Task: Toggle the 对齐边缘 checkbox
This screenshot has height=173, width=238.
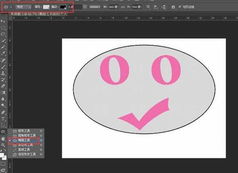Action: click(180, 7)
